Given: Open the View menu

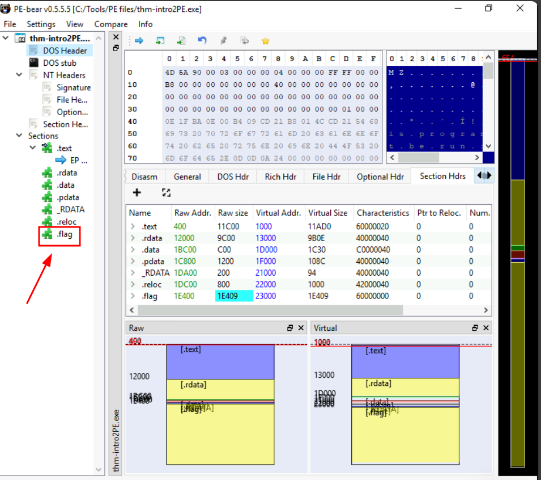Looking at the screenshot, I should coord(75,24).
